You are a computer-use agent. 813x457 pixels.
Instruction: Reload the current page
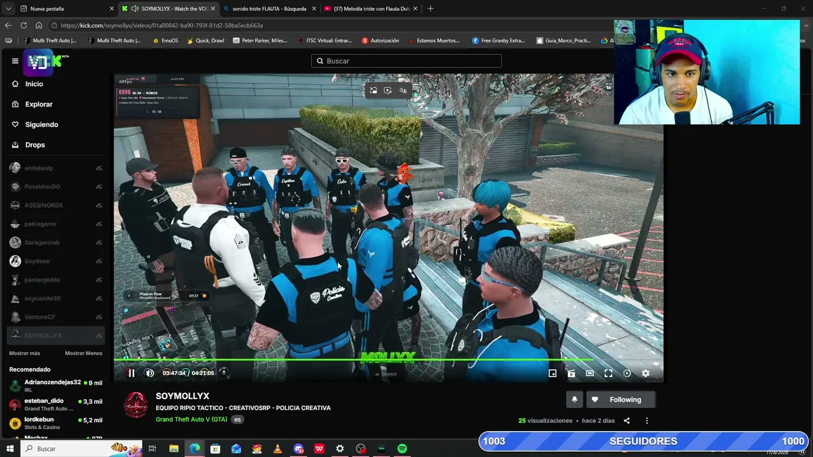pos(24,25)
